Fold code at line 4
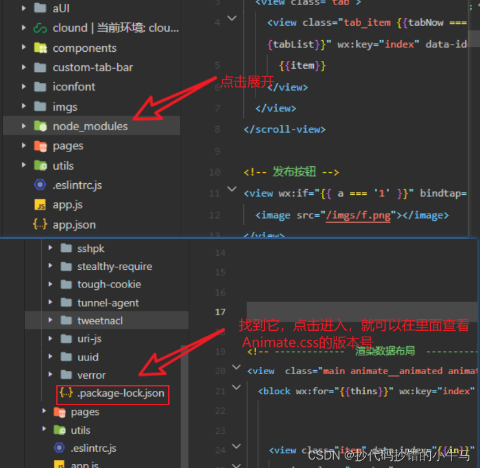480x468 pixels. 232,18
